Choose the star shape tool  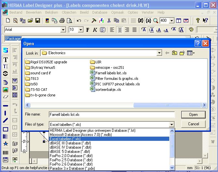pos(6,143)
